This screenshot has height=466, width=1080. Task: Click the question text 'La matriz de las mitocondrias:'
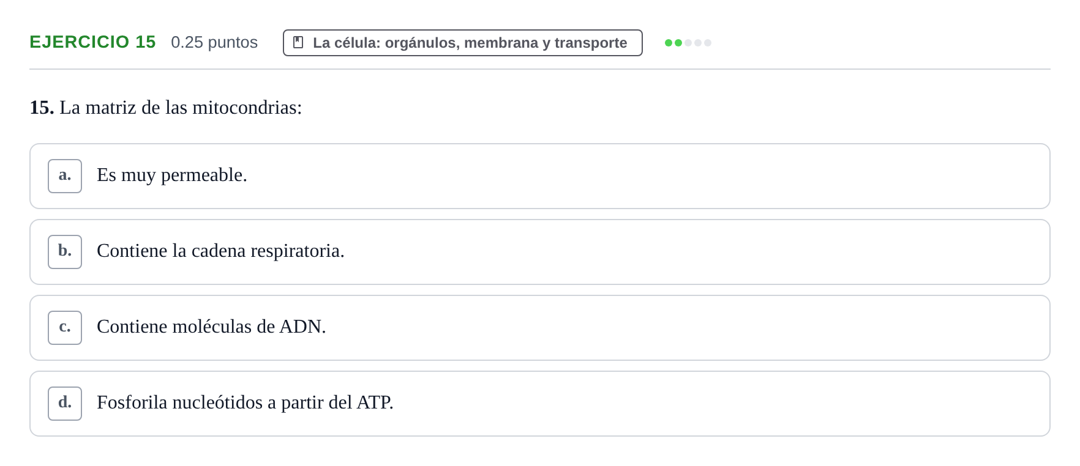pos(181,108)
